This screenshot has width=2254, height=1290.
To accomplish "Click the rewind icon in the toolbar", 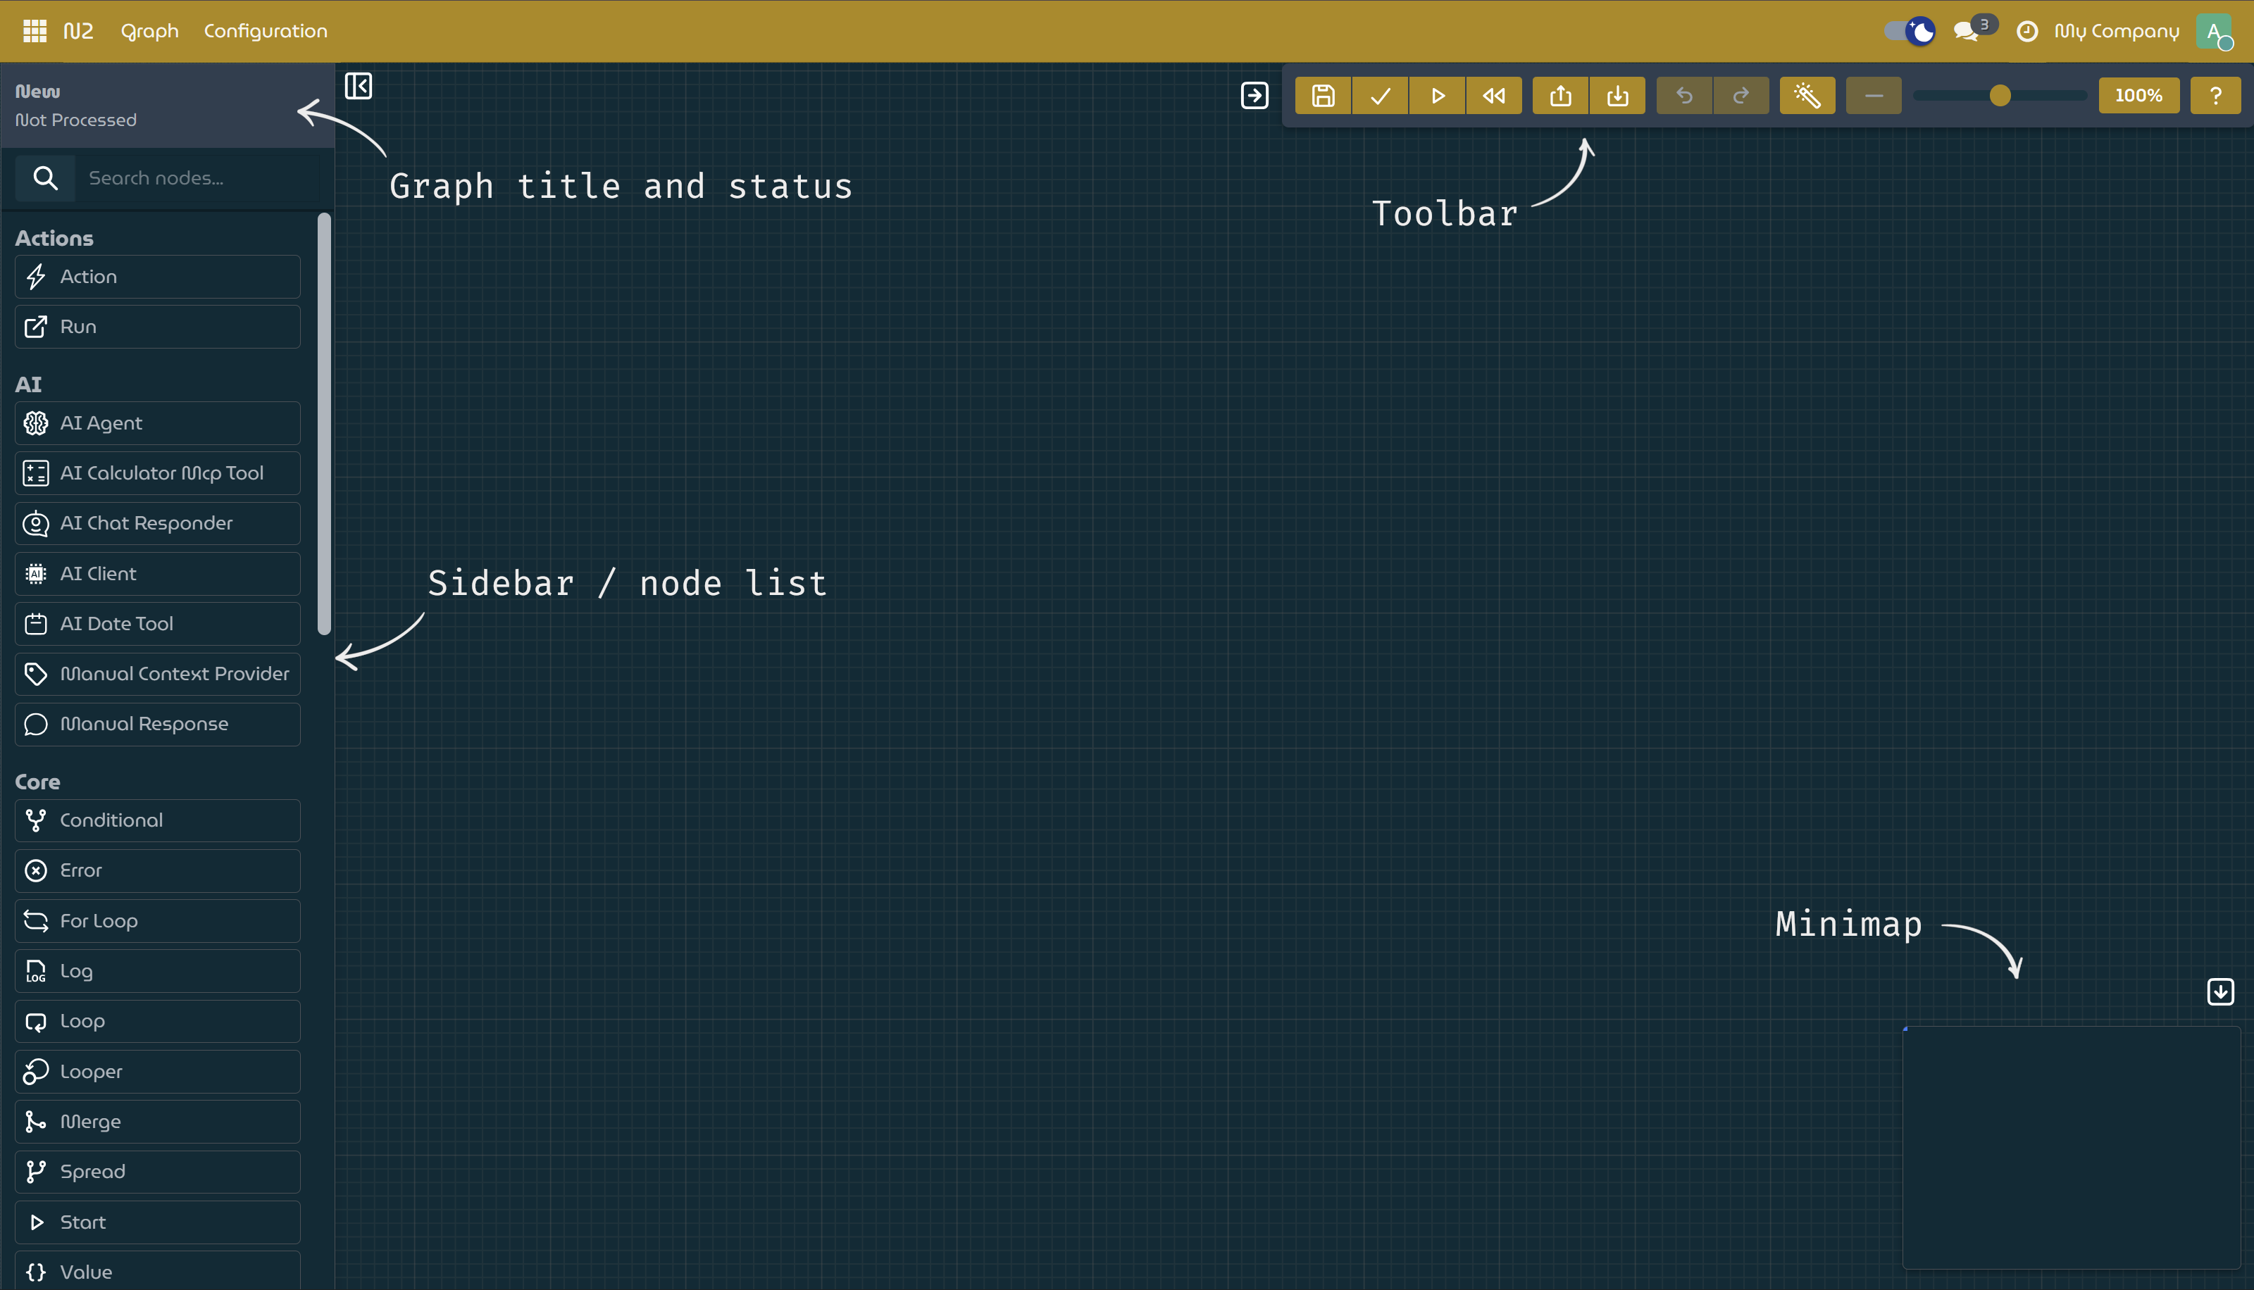I will (1495, 95).
